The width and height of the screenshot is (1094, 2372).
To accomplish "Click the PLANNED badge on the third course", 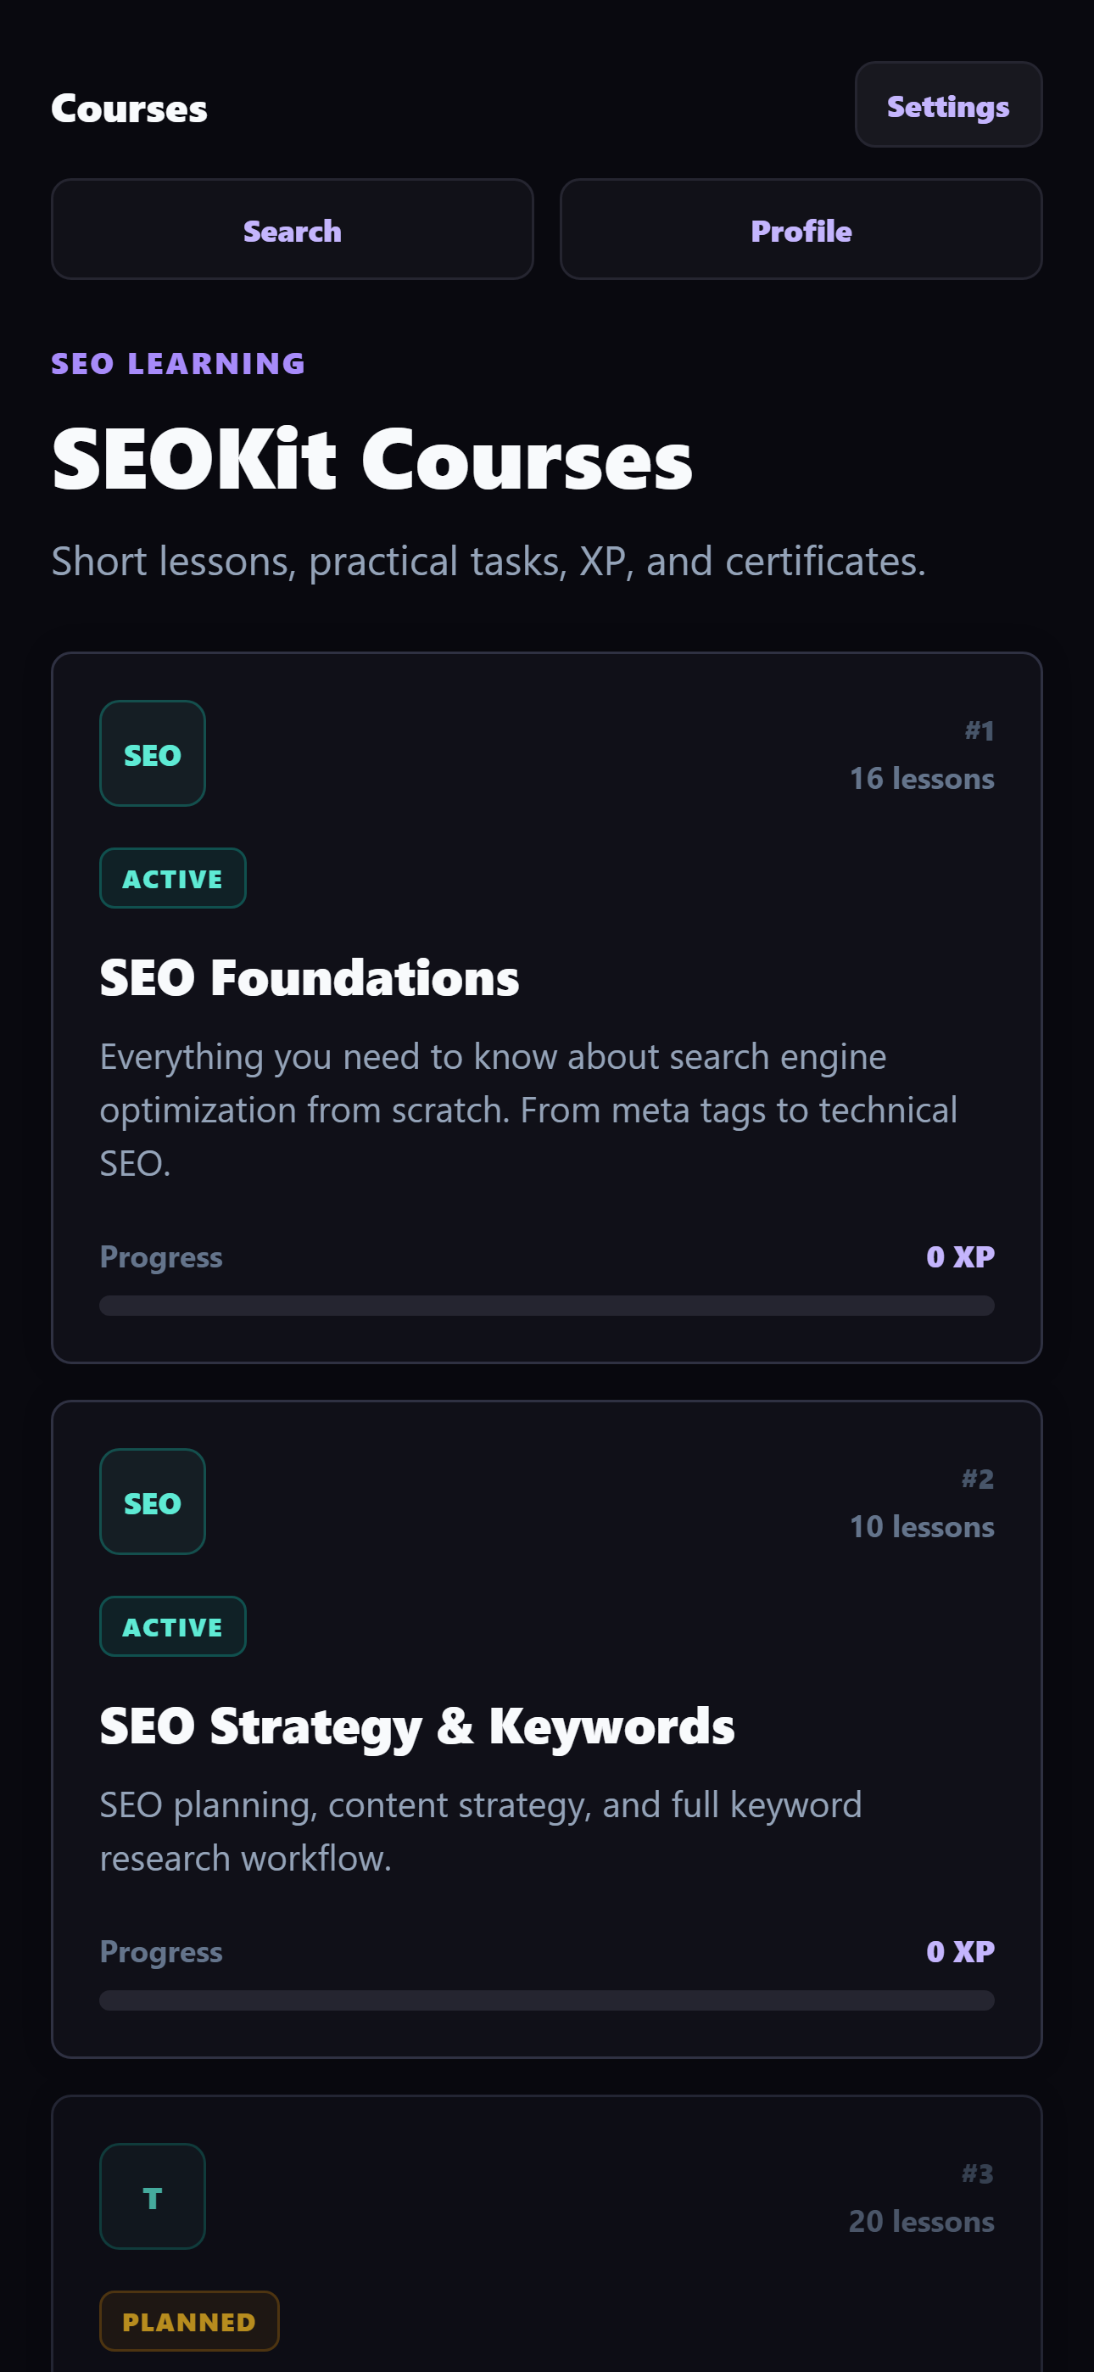I will [x=189, y=2321].
